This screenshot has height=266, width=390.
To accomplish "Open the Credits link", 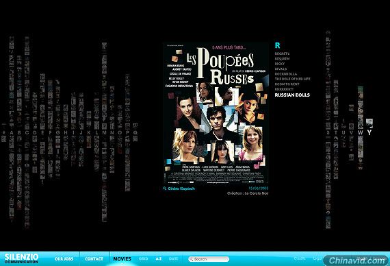I will pyautogui.click(x=300, y=258).
